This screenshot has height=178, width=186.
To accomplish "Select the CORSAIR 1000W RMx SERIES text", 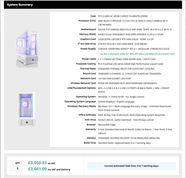I will tap(134, 49).
